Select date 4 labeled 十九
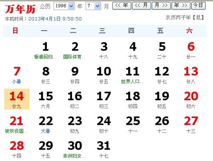 point(133,50)
